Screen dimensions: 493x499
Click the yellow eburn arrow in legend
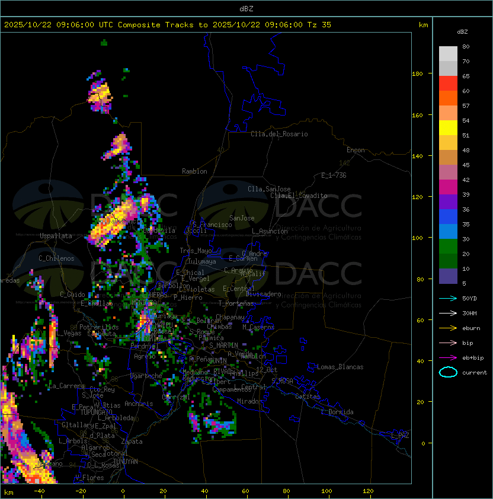448,328
